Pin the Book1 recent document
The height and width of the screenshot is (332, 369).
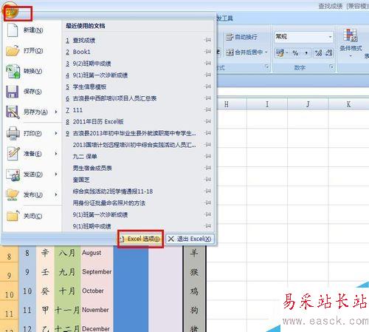click(x=208, y=52)
